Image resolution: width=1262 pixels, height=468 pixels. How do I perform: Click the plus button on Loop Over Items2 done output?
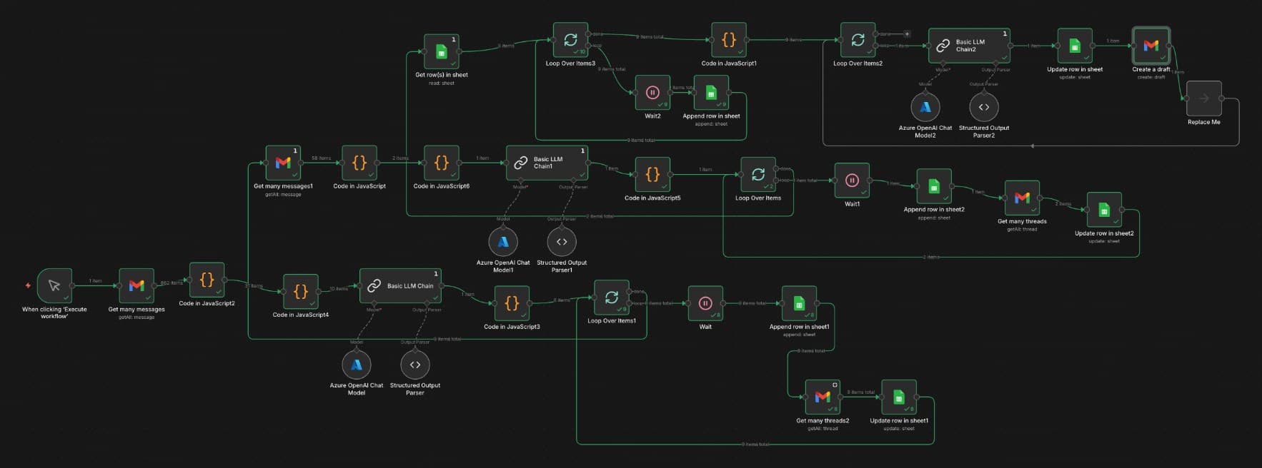click(907, 34)
